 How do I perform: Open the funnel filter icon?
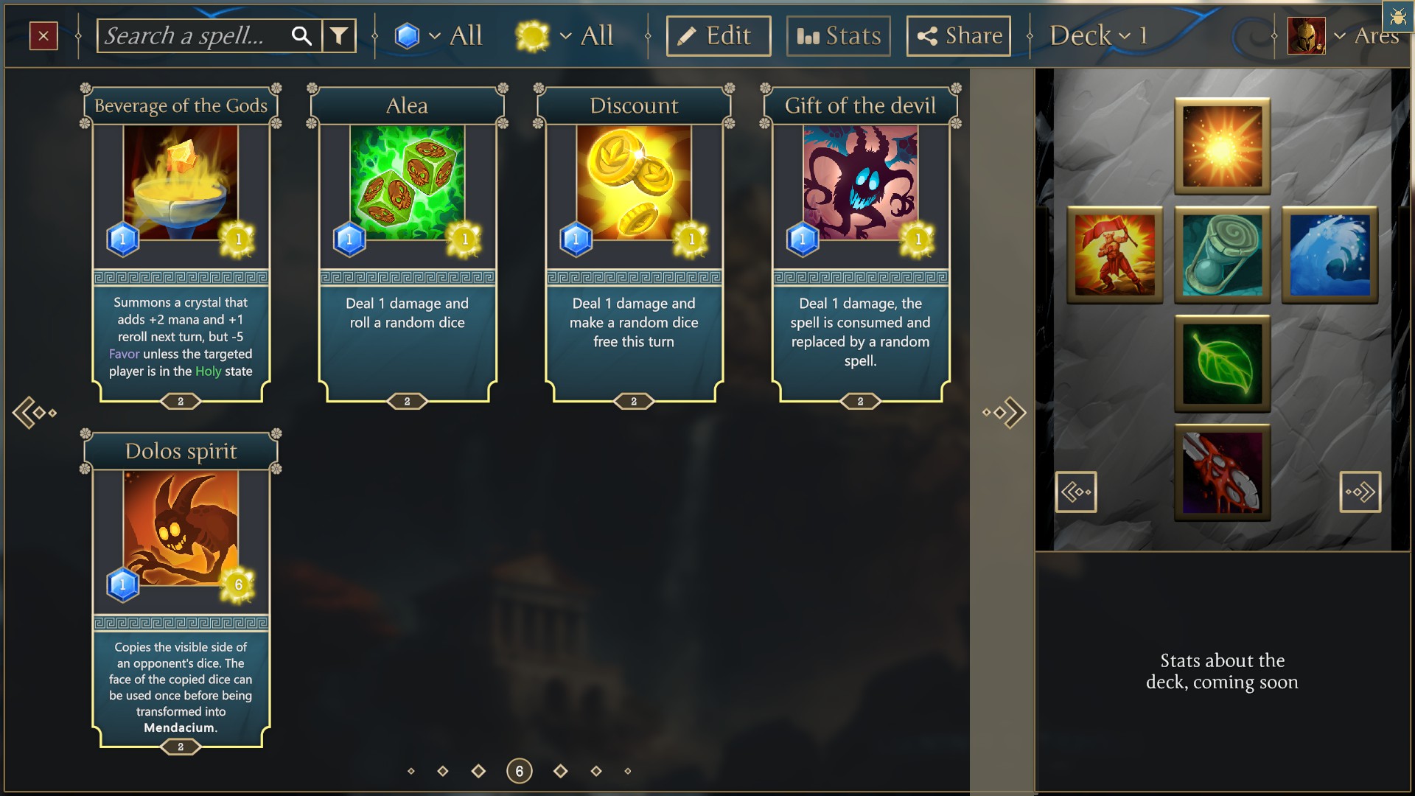tap(339, 35)
